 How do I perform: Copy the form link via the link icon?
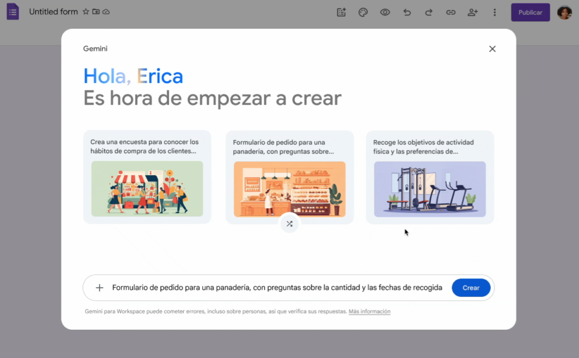click(451, 12)
